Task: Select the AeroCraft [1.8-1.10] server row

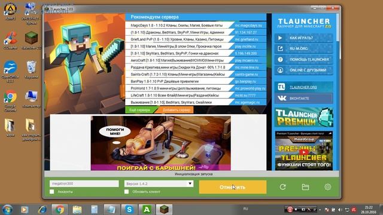Action: tap(196, 60)
